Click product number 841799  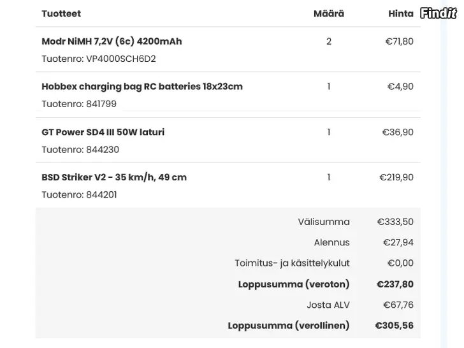101,104
